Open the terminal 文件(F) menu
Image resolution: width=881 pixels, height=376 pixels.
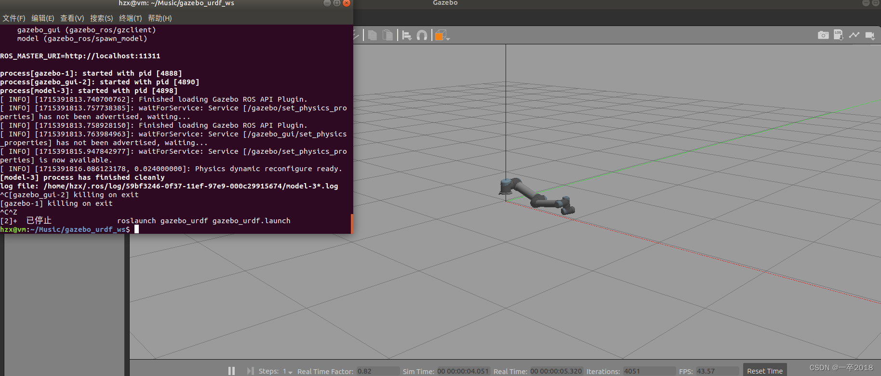click(x=14, y=18)
